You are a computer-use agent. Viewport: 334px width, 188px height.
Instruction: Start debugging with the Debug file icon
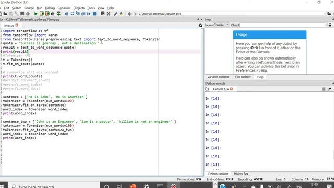click(x=66, y=14)
